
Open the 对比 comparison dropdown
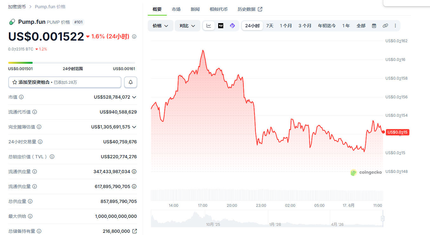tap(187, 26)
